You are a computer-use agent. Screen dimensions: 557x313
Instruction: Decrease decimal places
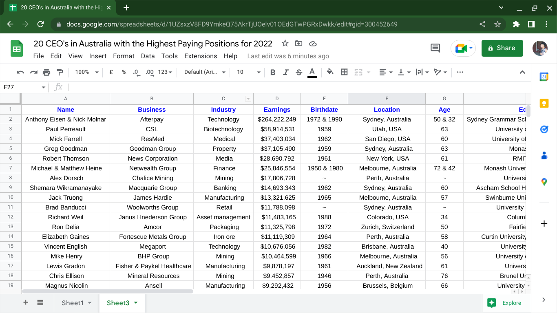(137, 72)
